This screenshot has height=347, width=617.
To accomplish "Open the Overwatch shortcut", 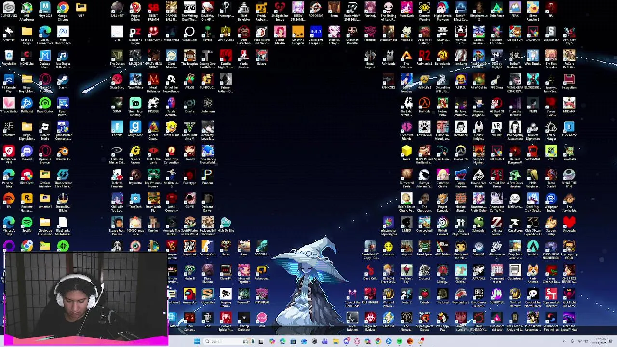I will [461, 153].
